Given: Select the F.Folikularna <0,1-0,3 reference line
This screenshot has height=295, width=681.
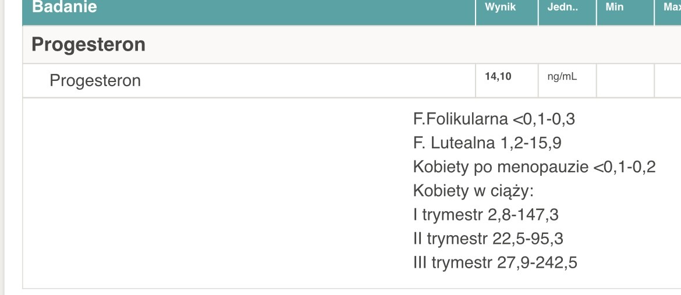Looking at the screenshot, I should click(494, 119).
